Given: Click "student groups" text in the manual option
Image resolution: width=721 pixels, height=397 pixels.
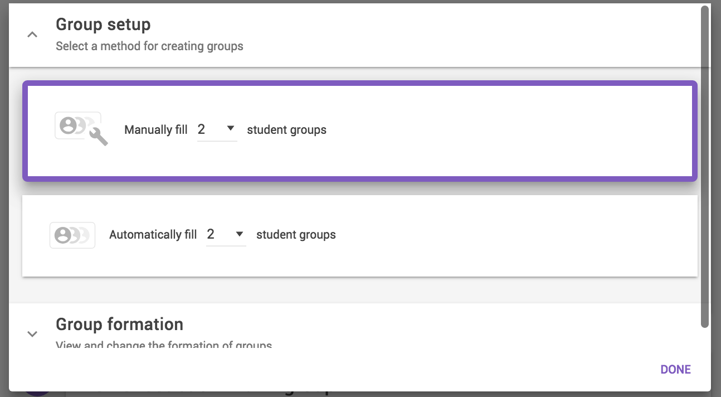Looking at the screenshot, I should 286,130.
